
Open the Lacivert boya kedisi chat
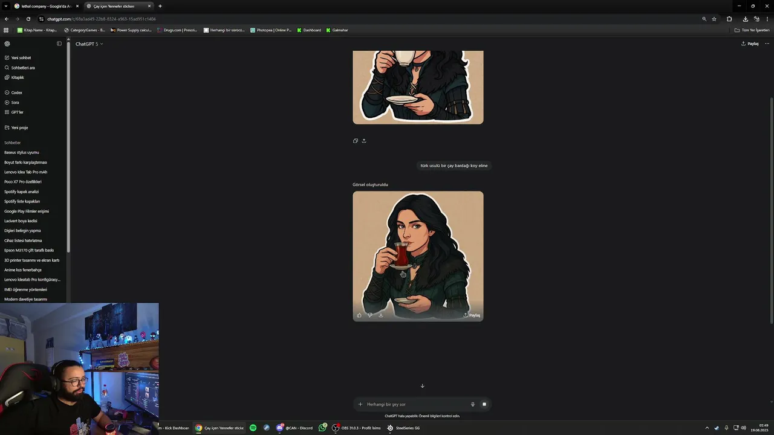pos(21,221)
